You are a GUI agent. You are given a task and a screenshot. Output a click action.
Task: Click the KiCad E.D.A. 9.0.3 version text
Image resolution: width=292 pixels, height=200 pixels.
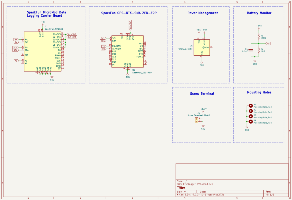tap(200, 195)
